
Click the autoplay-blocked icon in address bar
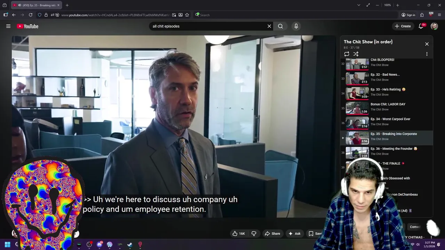57,15
